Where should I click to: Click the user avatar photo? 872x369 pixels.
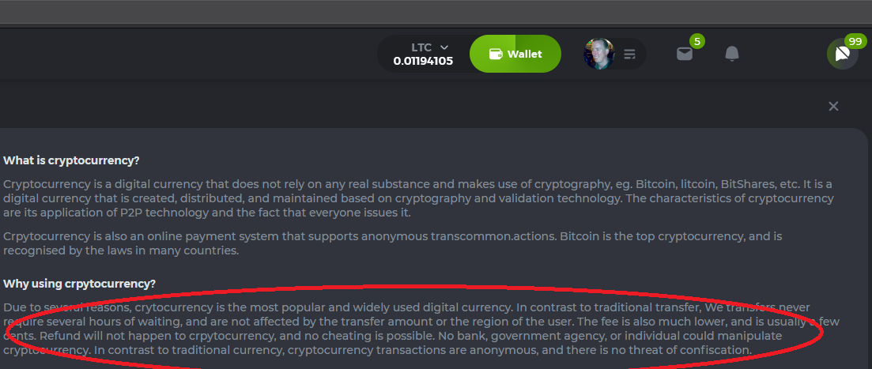[599, 54]
